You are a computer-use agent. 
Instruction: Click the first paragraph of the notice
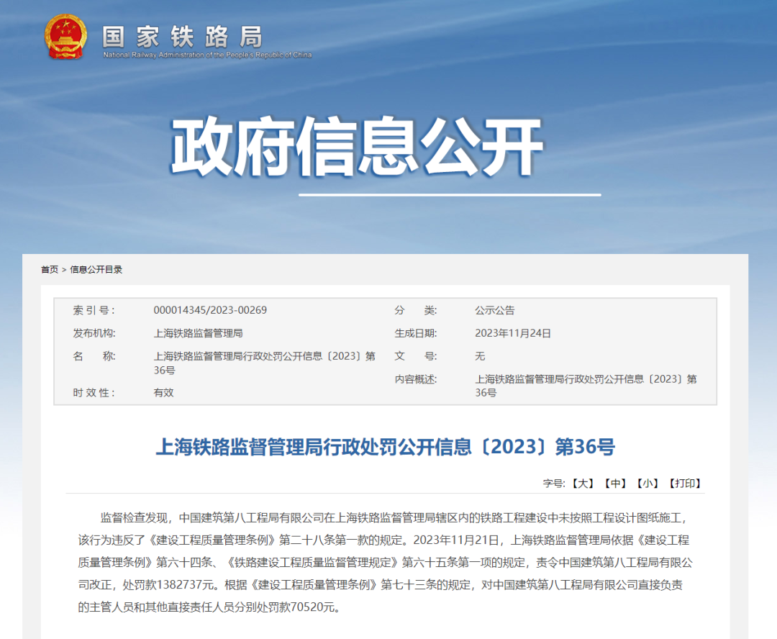385,562
